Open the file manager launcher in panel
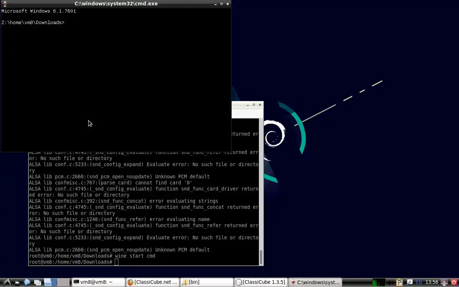The height and width of the screenshot is (287, 459). click(17, 283)
